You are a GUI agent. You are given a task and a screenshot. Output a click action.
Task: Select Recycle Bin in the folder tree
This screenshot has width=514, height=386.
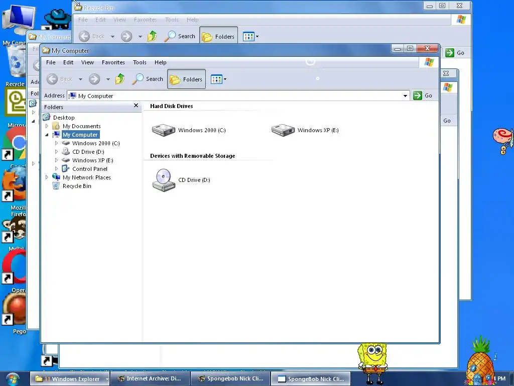click(x=77, y=186)
